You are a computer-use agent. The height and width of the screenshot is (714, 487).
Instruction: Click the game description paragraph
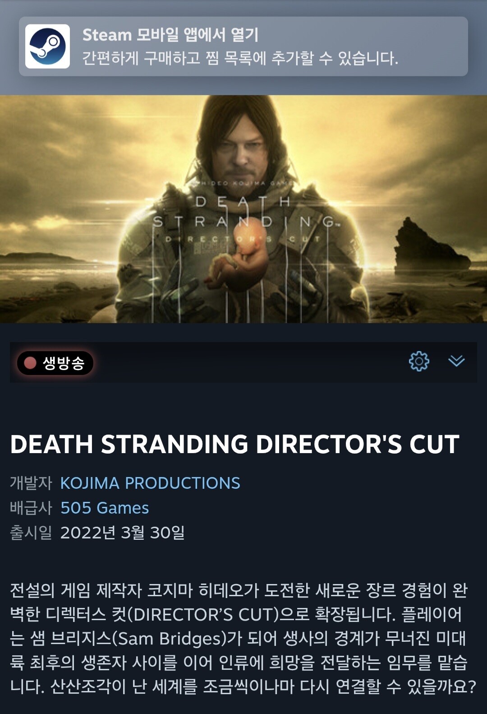[x=243, y=638]
